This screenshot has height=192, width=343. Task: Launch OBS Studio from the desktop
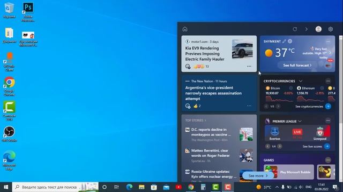coord(9,134)
